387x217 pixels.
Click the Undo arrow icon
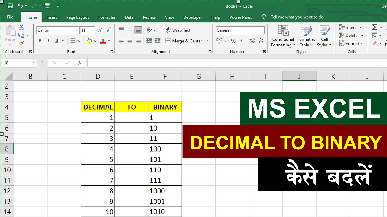(20, 6)
